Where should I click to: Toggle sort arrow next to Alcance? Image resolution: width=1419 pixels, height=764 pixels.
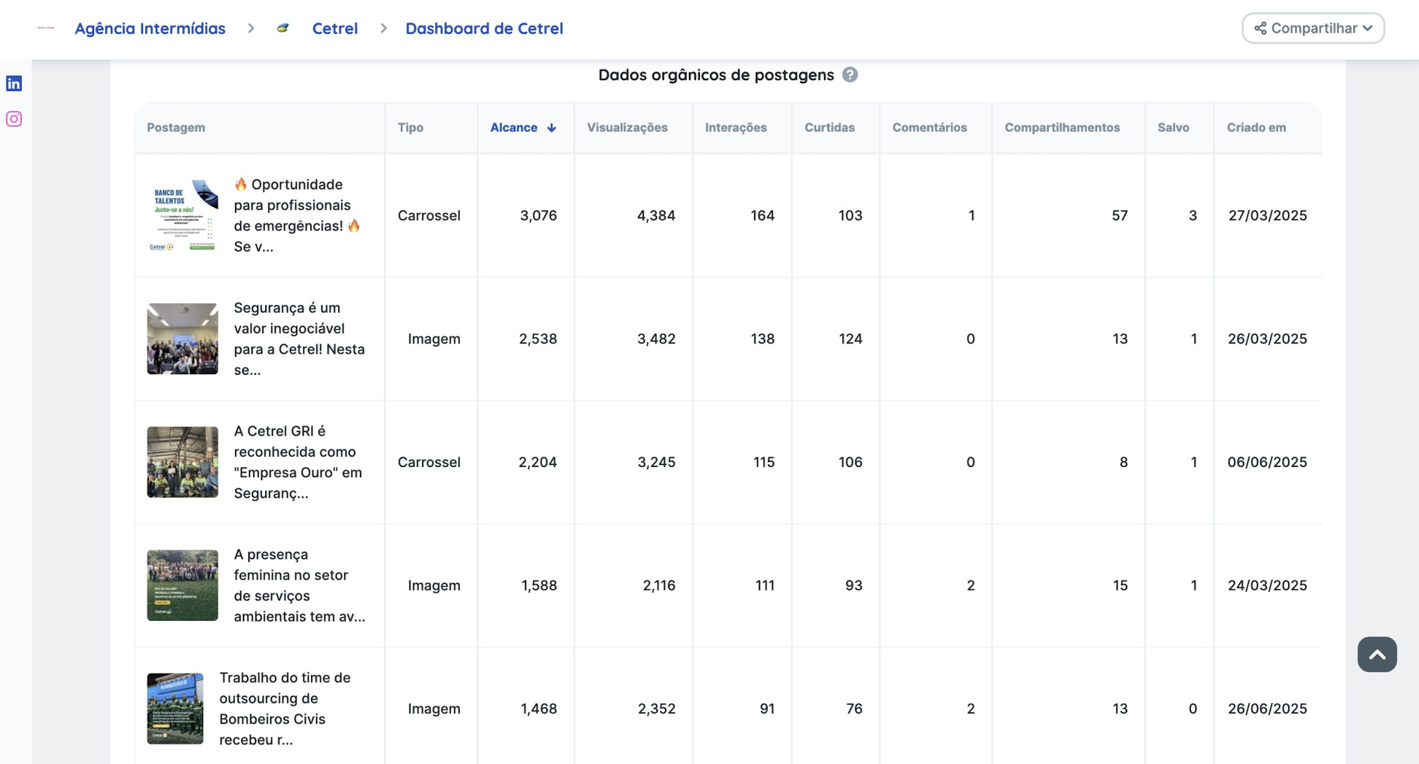[552, 128]
